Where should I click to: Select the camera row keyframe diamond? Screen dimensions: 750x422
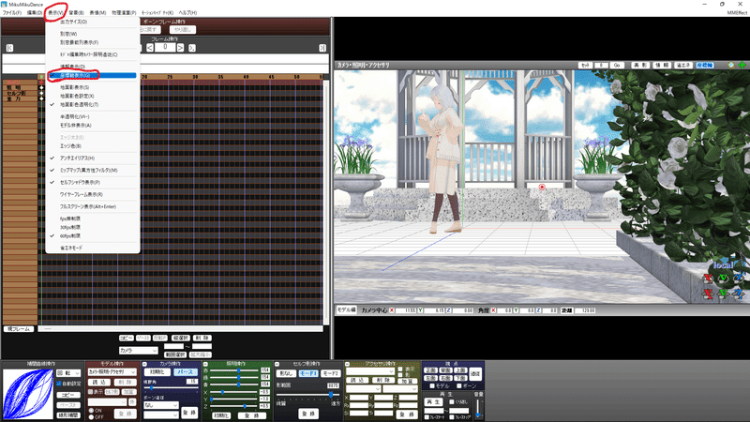[41, 83]
